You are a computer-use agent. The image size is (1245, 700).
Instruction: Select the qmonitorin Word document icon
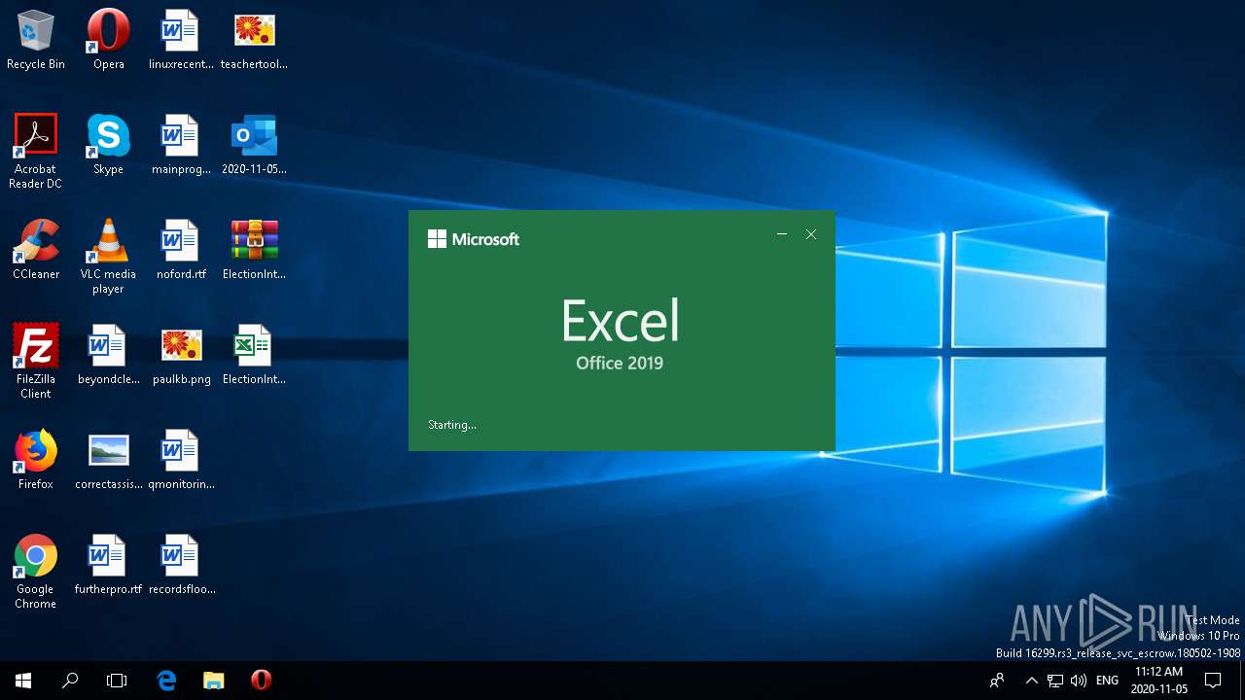[181, 460]
